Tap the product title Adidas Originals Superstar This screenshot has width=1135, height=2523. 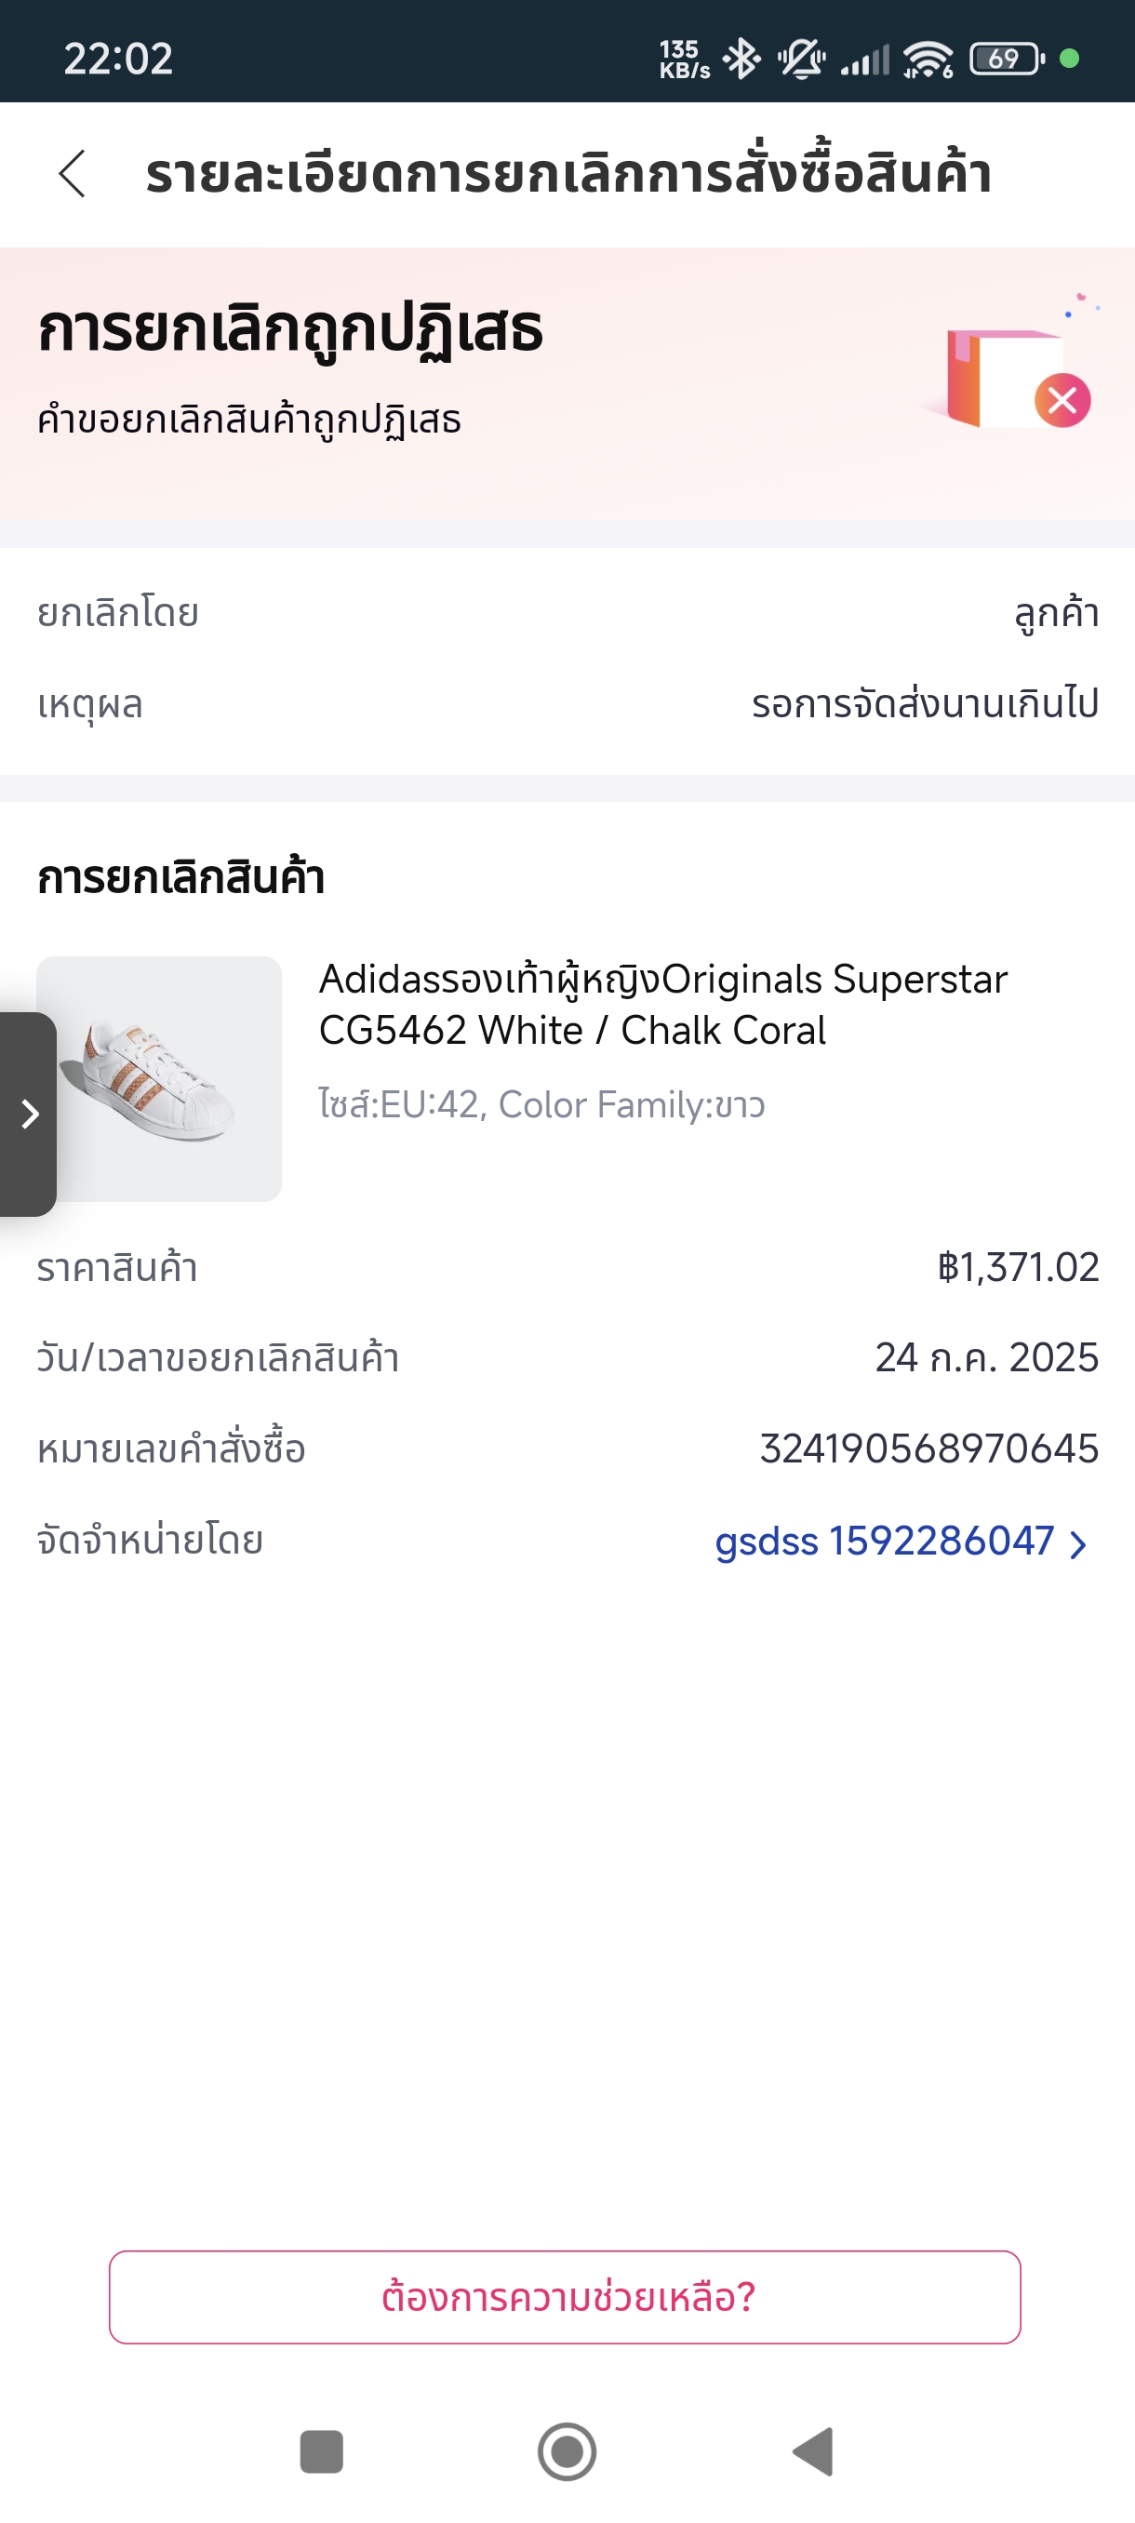(x=663, y=1004)
